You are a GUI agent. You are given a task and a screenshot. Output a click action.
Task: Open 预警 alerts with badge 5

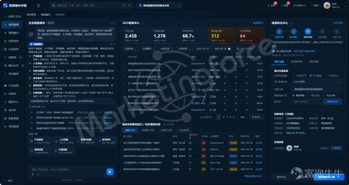click(285, 5)
